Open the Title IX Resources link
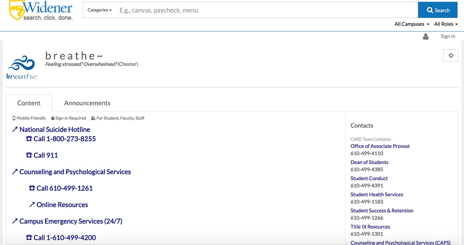Screen dimensions: 464x245 pyautogui.click(x=370, y=227)
